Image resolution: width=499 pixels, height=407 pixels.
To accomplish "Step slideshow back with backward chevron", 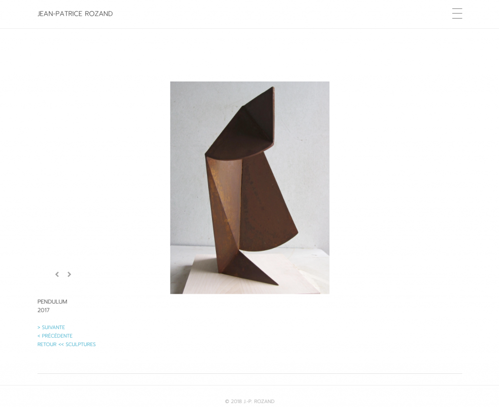I will tap(57, 274).
